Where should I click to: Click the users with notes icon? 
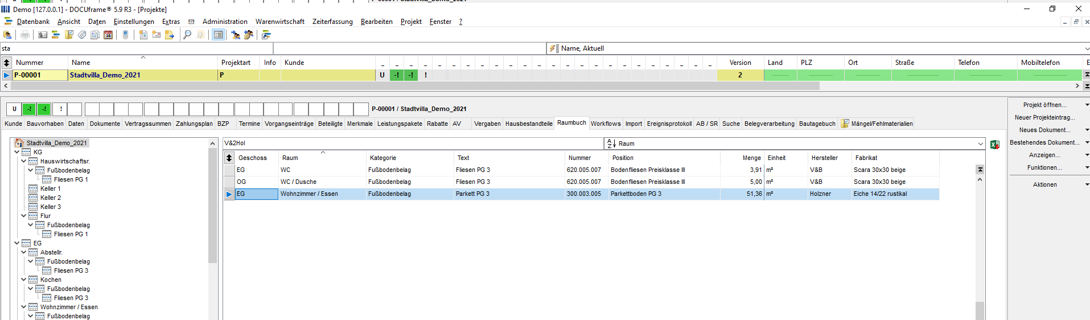point(248,35)
